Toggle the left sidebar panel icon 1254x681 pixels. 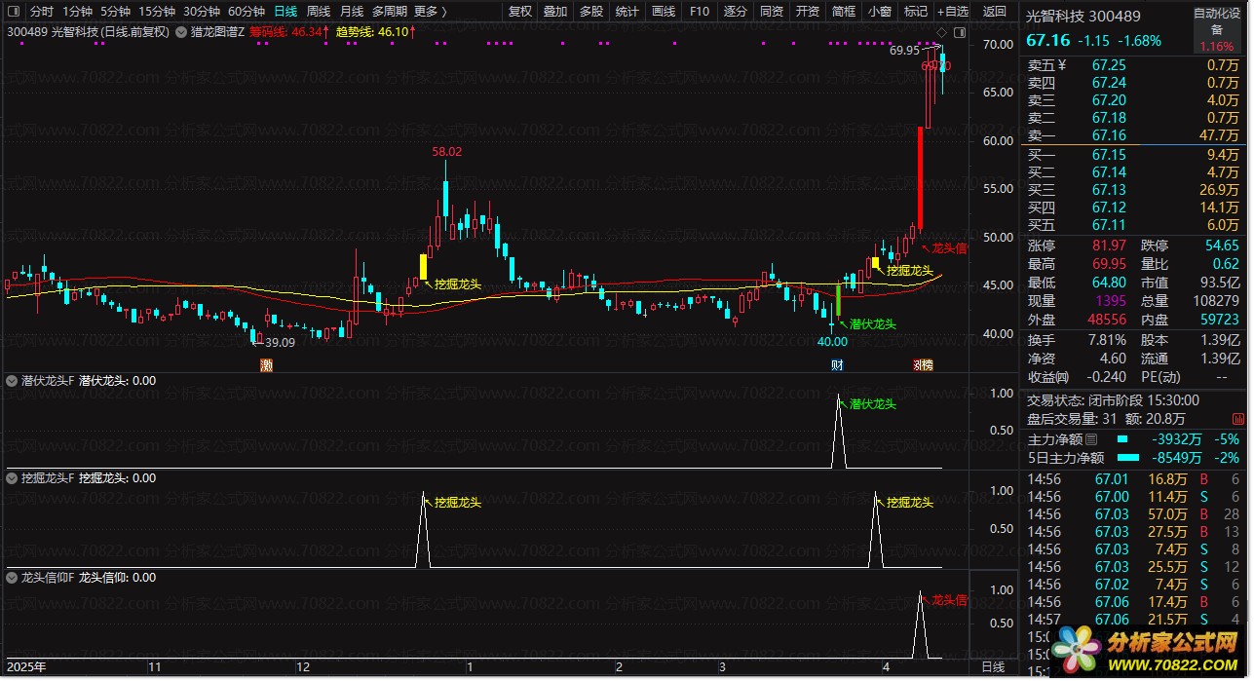coord(13,12)
